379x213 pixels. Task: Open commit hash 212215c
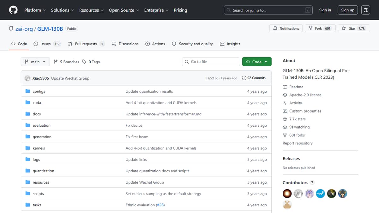(212, 78)
